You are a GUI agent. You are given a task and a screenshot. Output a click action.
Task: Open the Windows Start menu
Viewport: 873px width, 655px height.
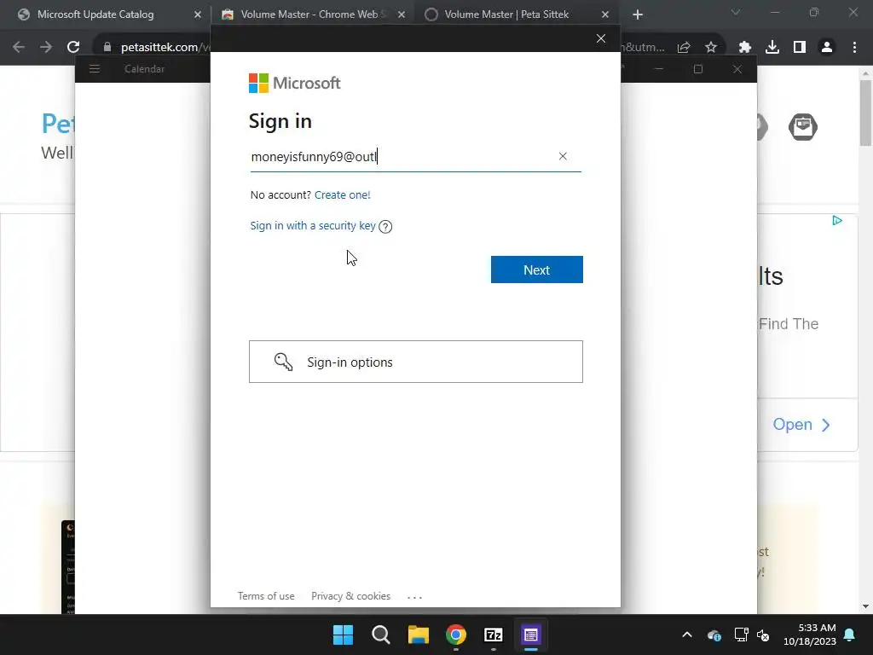(x=343, y=635)
